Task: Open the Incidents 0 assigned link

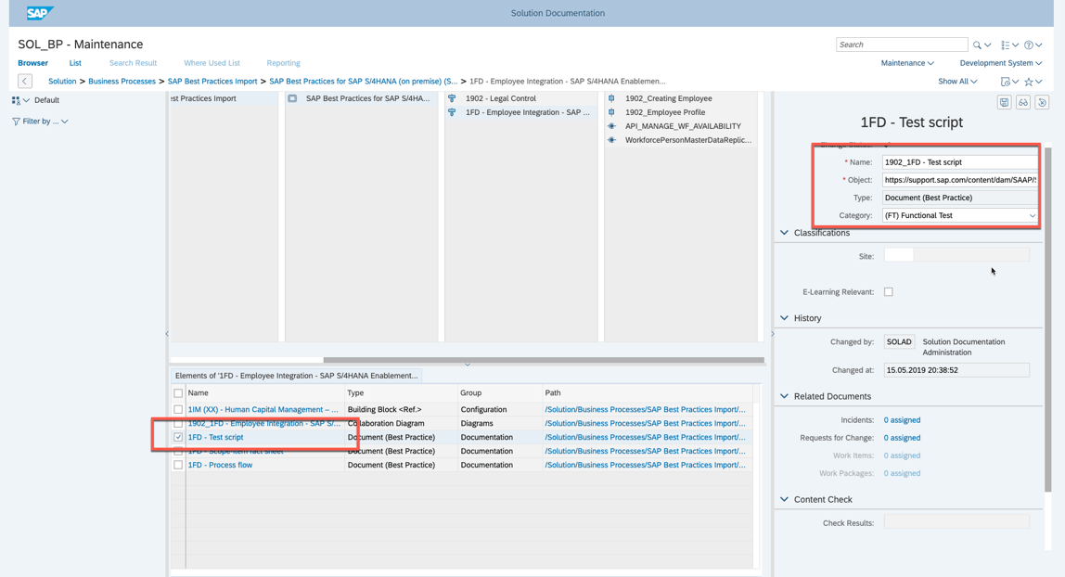Action: (x=901, y=419)
